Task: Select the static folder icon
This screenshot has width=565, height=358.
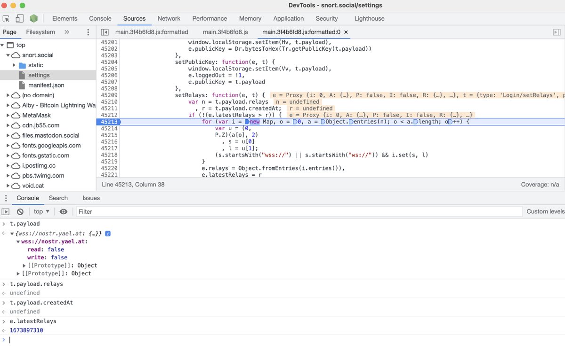Action: [x=22, y=65]
